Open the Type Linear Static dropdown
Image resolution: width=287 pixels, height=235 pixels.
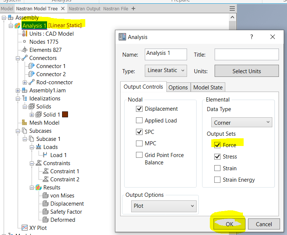(166, 71)
